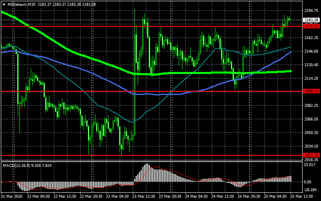Click the 22 Mar 04:30 time label
This screenshot has width=321, height=201.
pyautogui.click(x=39, y=196)
